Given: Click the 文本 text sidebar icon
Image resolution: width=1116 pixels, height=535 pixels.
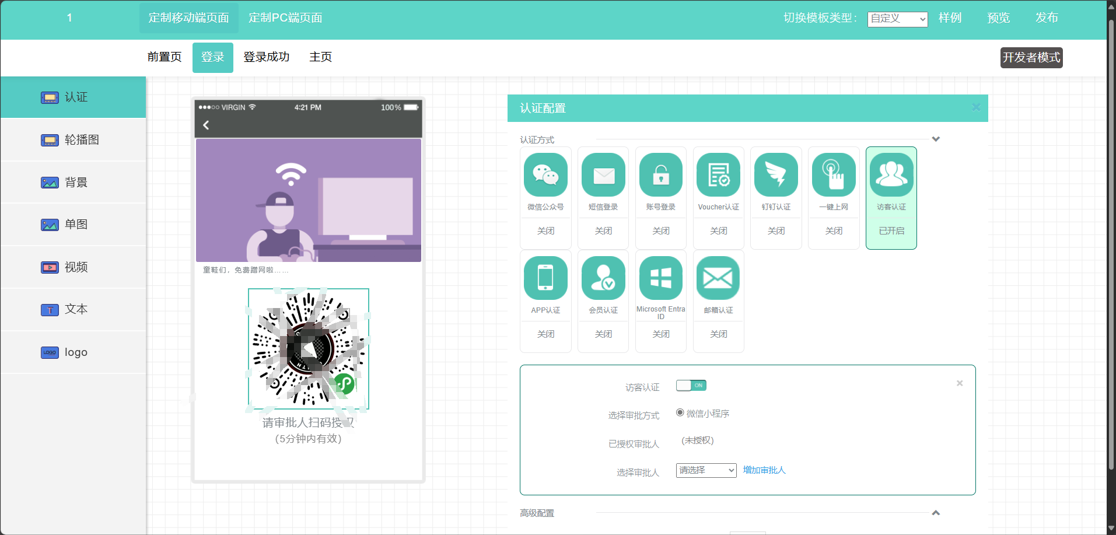Looking at the screenshot, I should (x=50, y=310).
